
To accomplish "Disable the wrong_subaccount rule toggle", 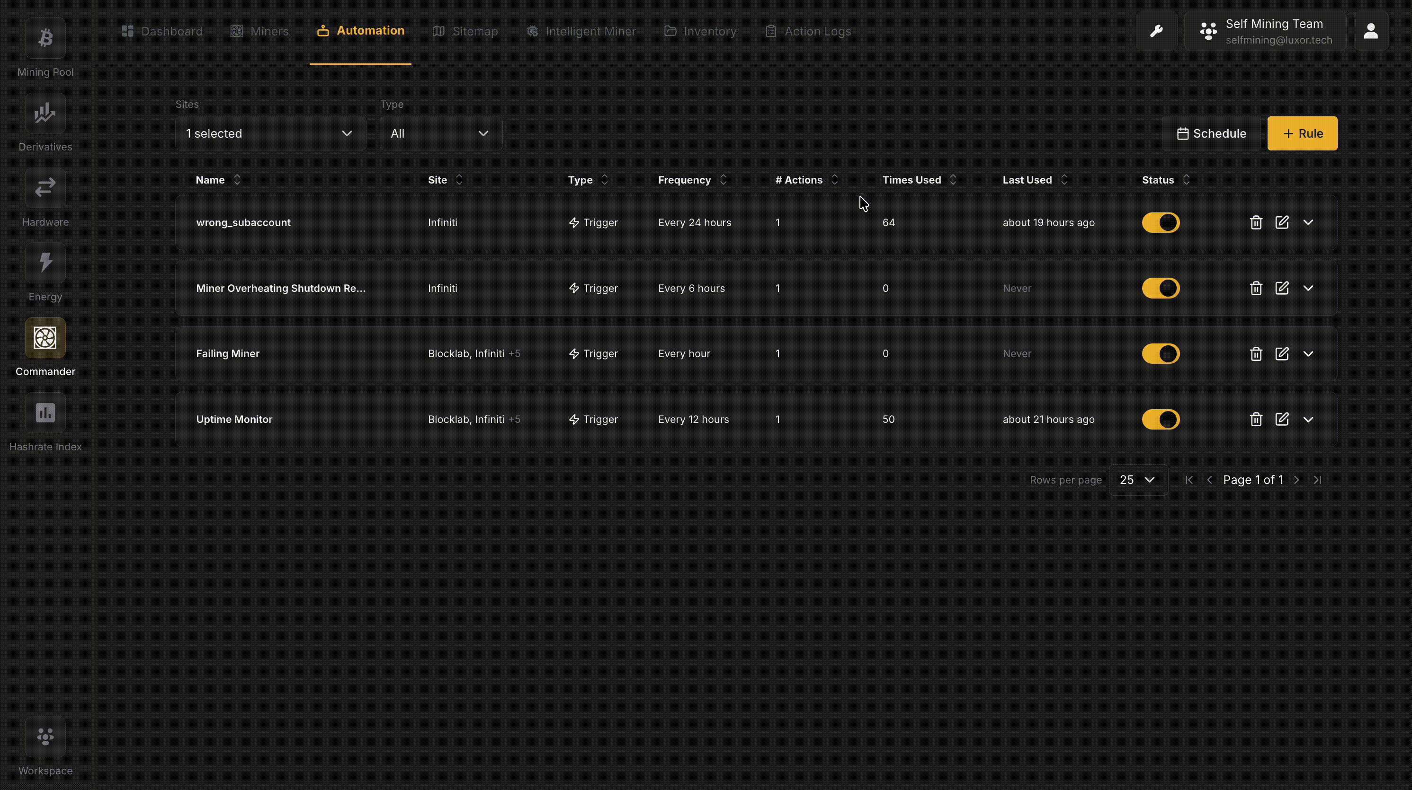I will 1161,222.
